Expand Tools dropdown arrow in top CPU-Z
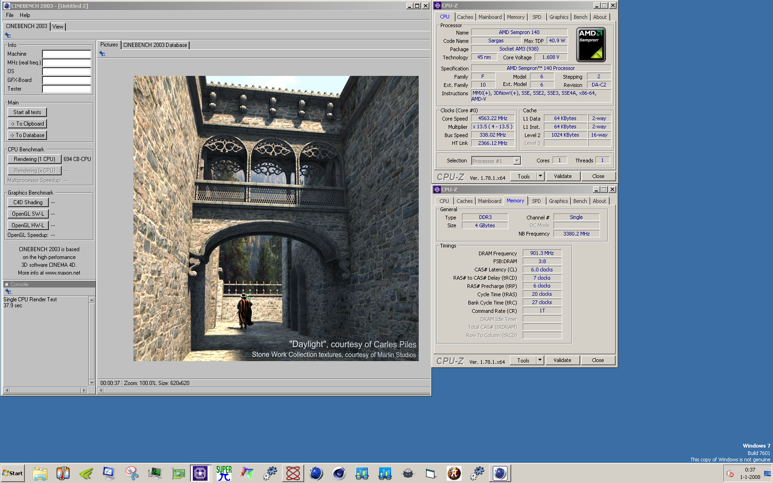The height and width of the screenshot is (483, 773). pos(541,176)
